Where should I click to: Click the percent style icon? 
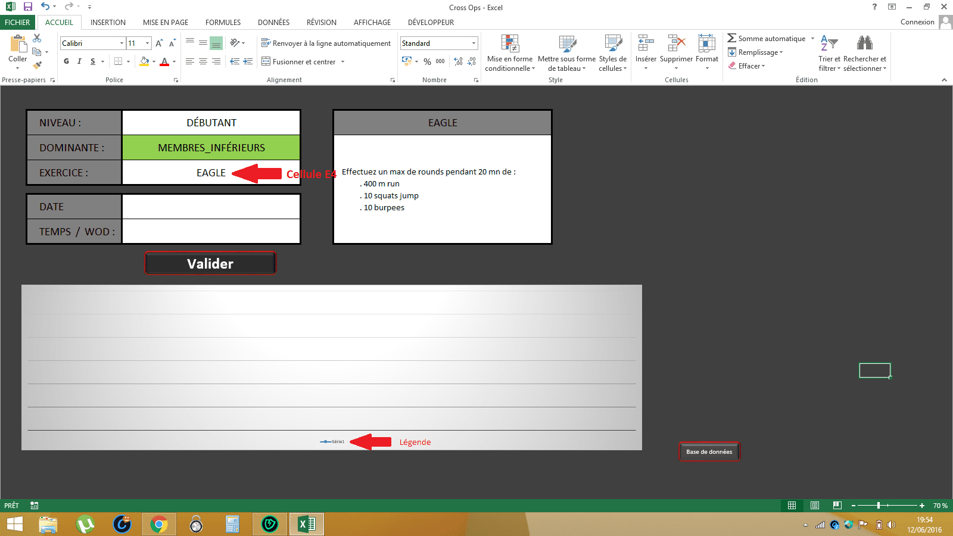(427, 61)
